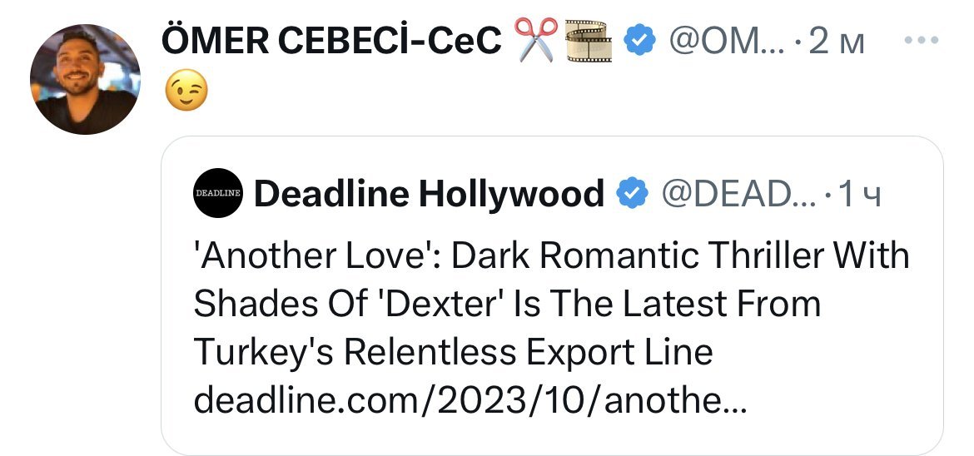Click Ömer Cebeci's profile photo

[85, 79]
